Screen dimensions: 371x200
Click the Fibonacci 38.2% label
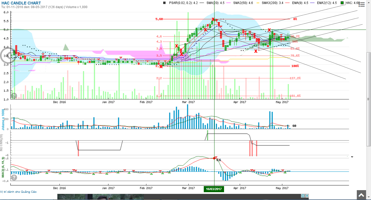(x=295, y=37)
